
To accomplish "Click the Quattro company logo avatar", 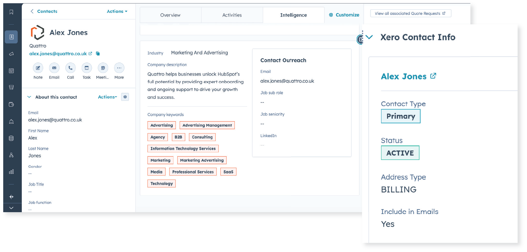I will [x=37, y=33].
